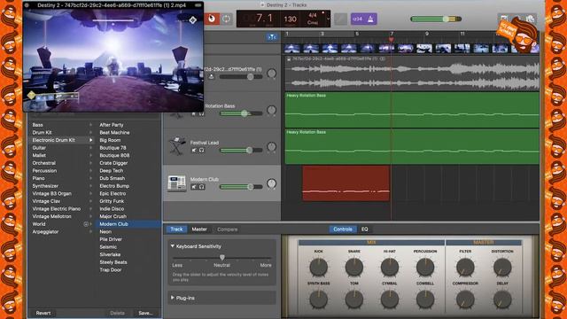Click the Synth Bass knob

click(x=319, y=300)
